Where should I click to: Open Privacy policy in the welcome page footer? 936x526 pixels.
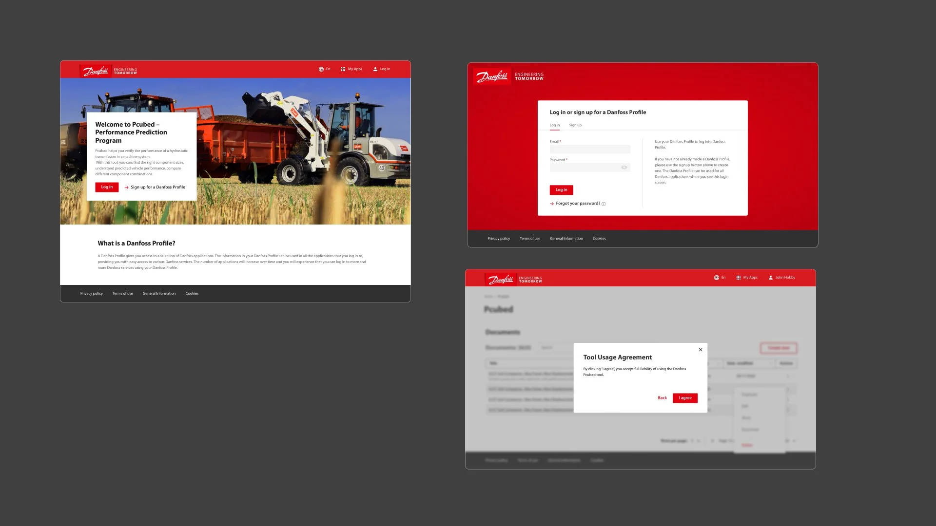(92, 294)
